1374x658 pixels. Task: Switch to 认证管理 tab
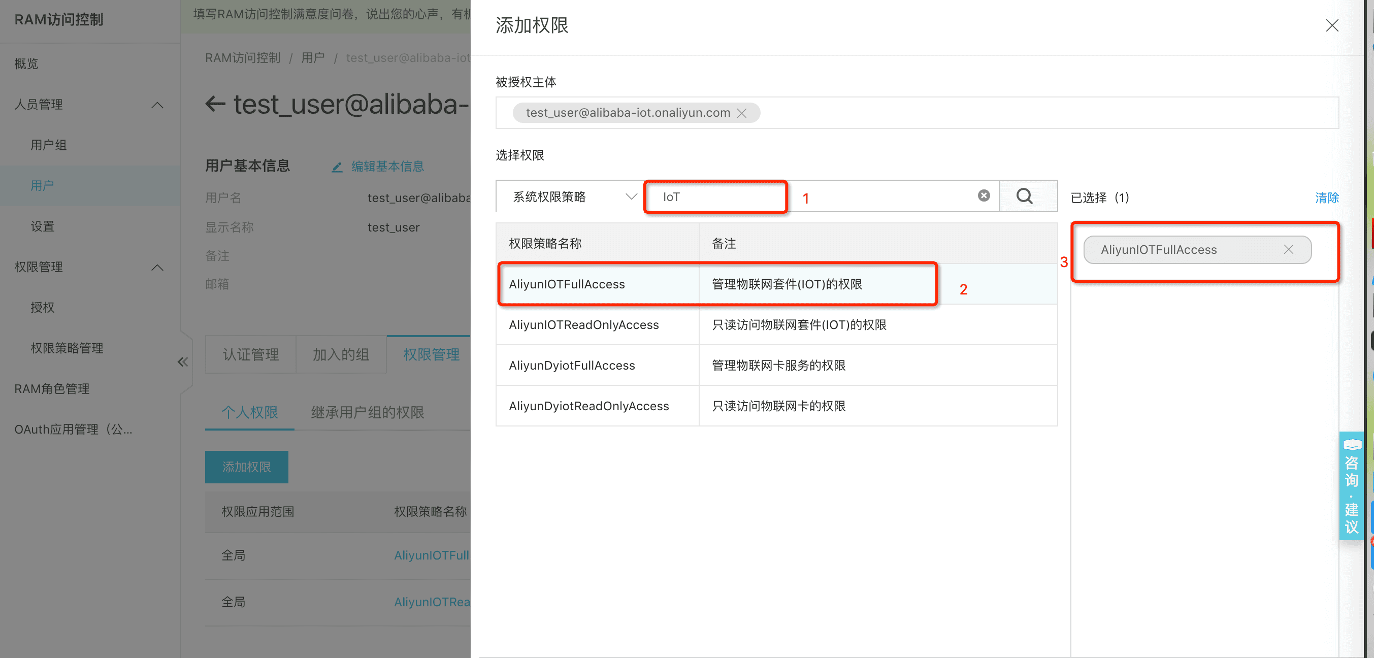[251, 354]
